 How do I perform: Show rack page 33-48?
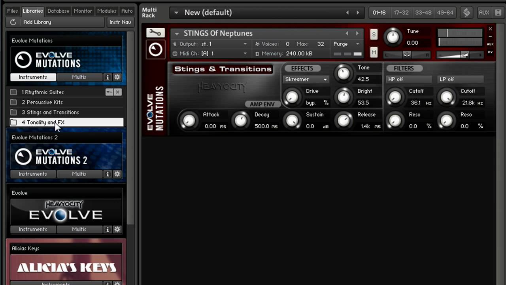[423, 13]
